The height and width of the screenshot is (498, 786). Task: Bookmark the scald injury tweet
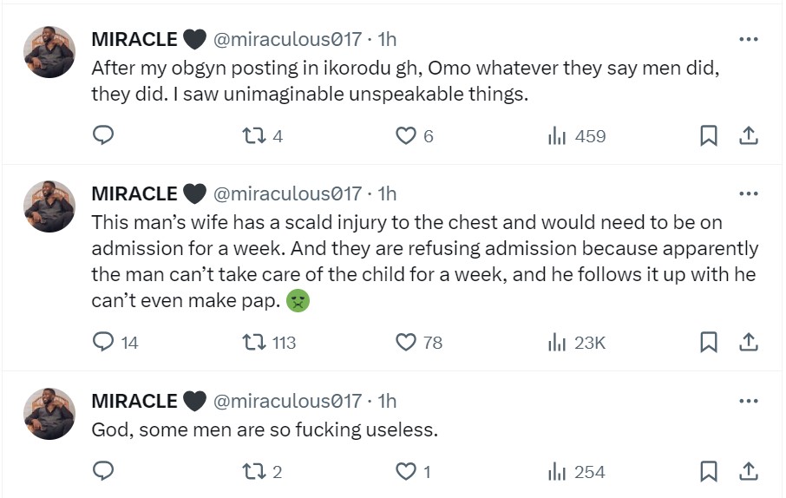709,343
